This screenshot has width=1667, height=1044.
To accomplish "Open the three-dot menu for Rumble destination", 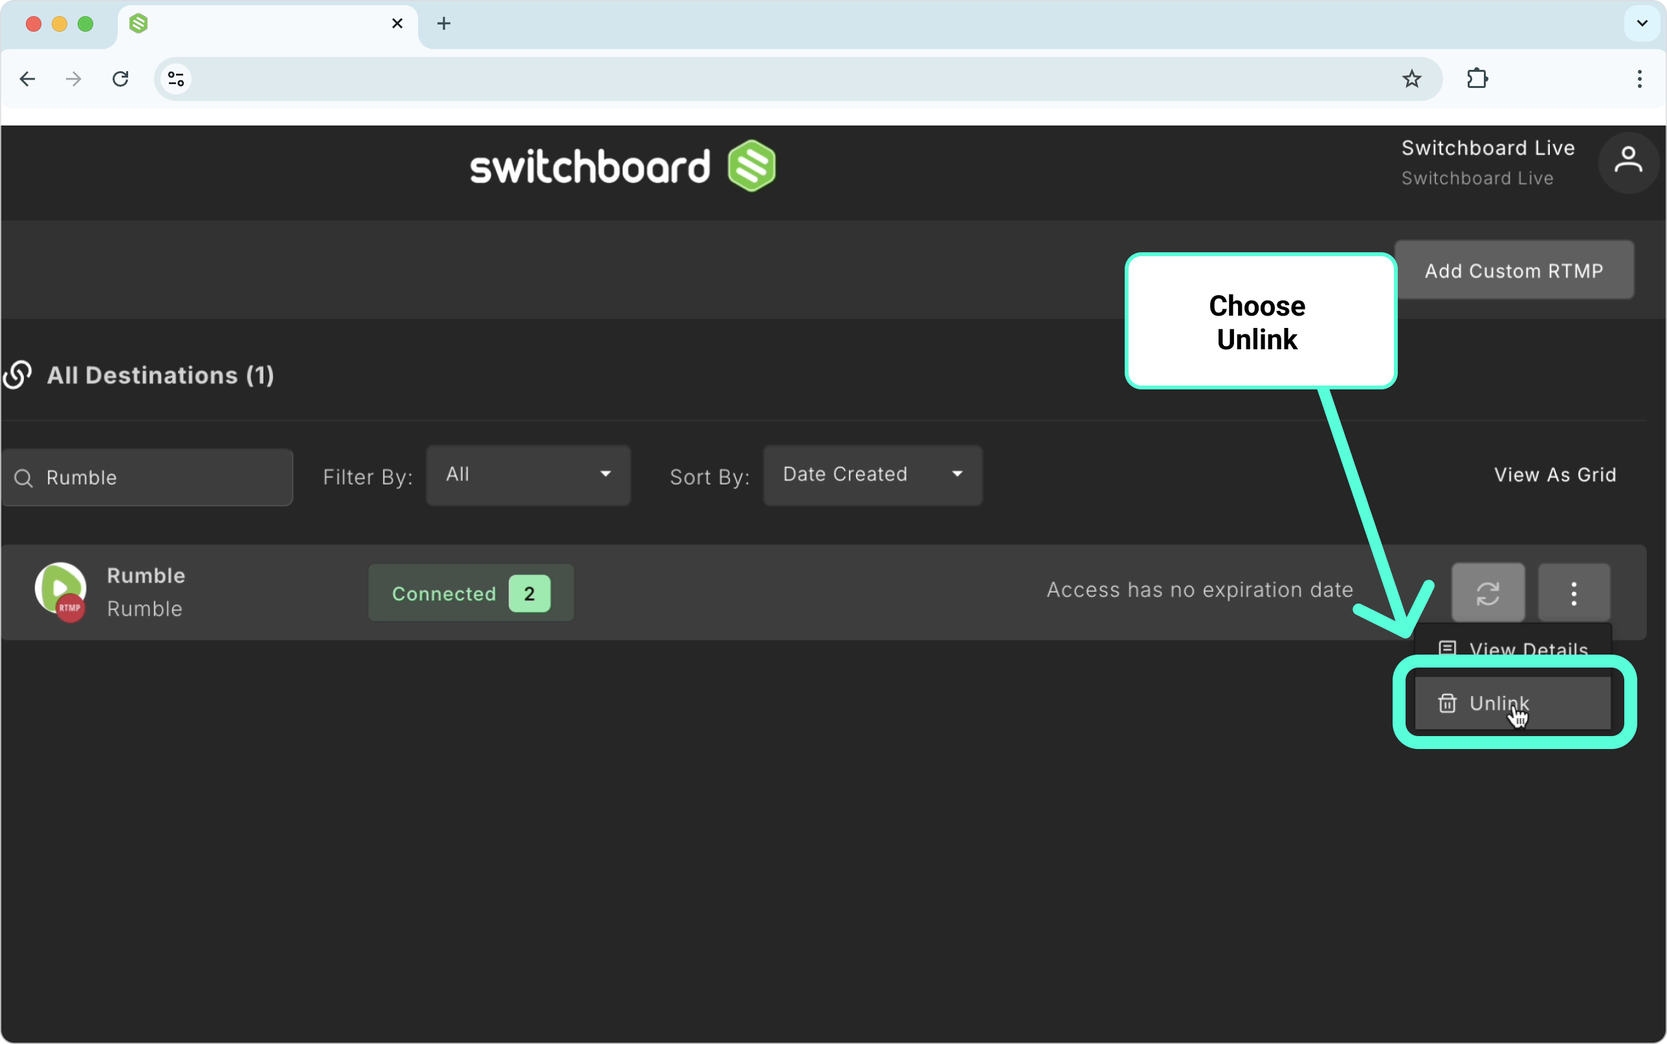I will click(1574, 593).
